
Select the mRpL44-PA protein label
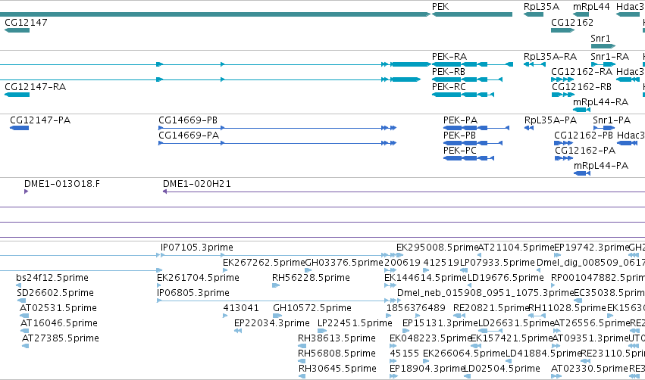601,166
